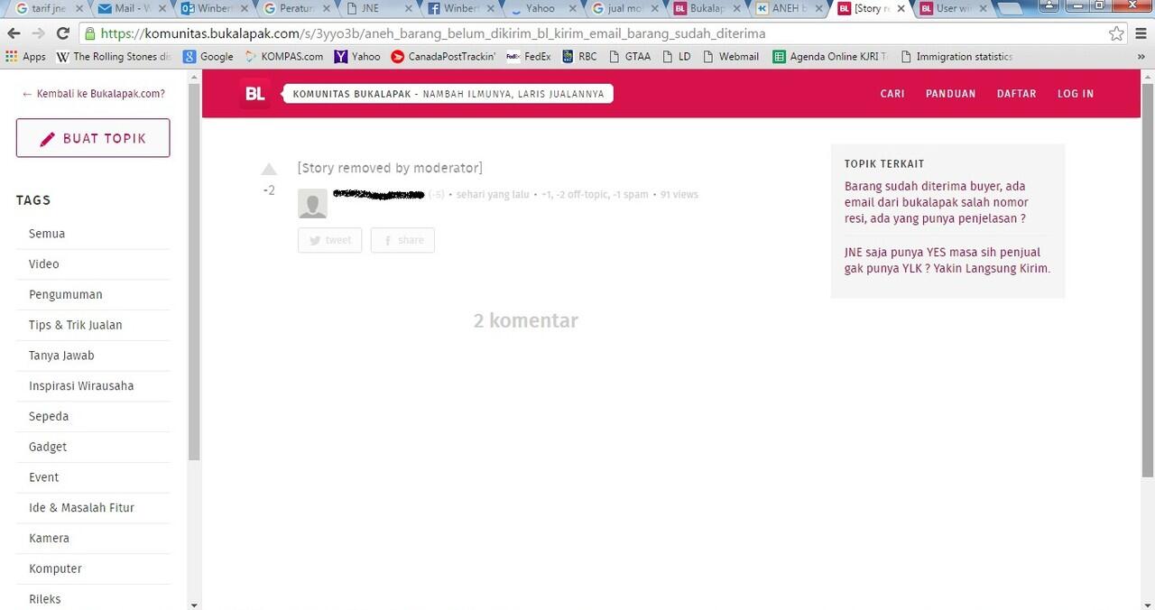Open the Google bookmark
Screen dimensions: 1155x610
coord(208,56)
